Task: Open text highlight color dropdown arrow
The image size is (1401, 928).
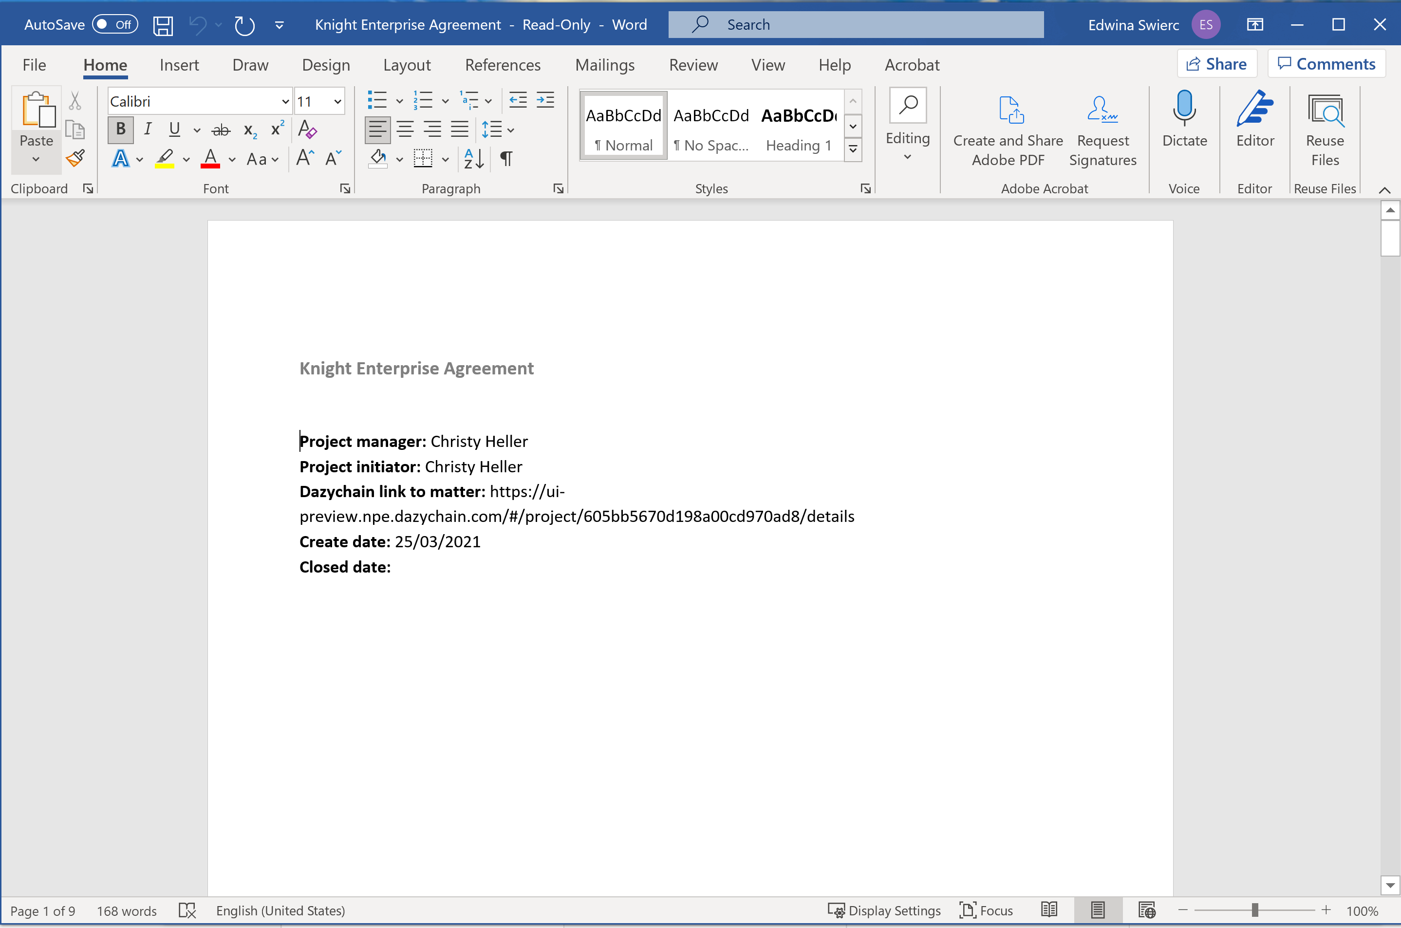Action: [x=186, y=159]
